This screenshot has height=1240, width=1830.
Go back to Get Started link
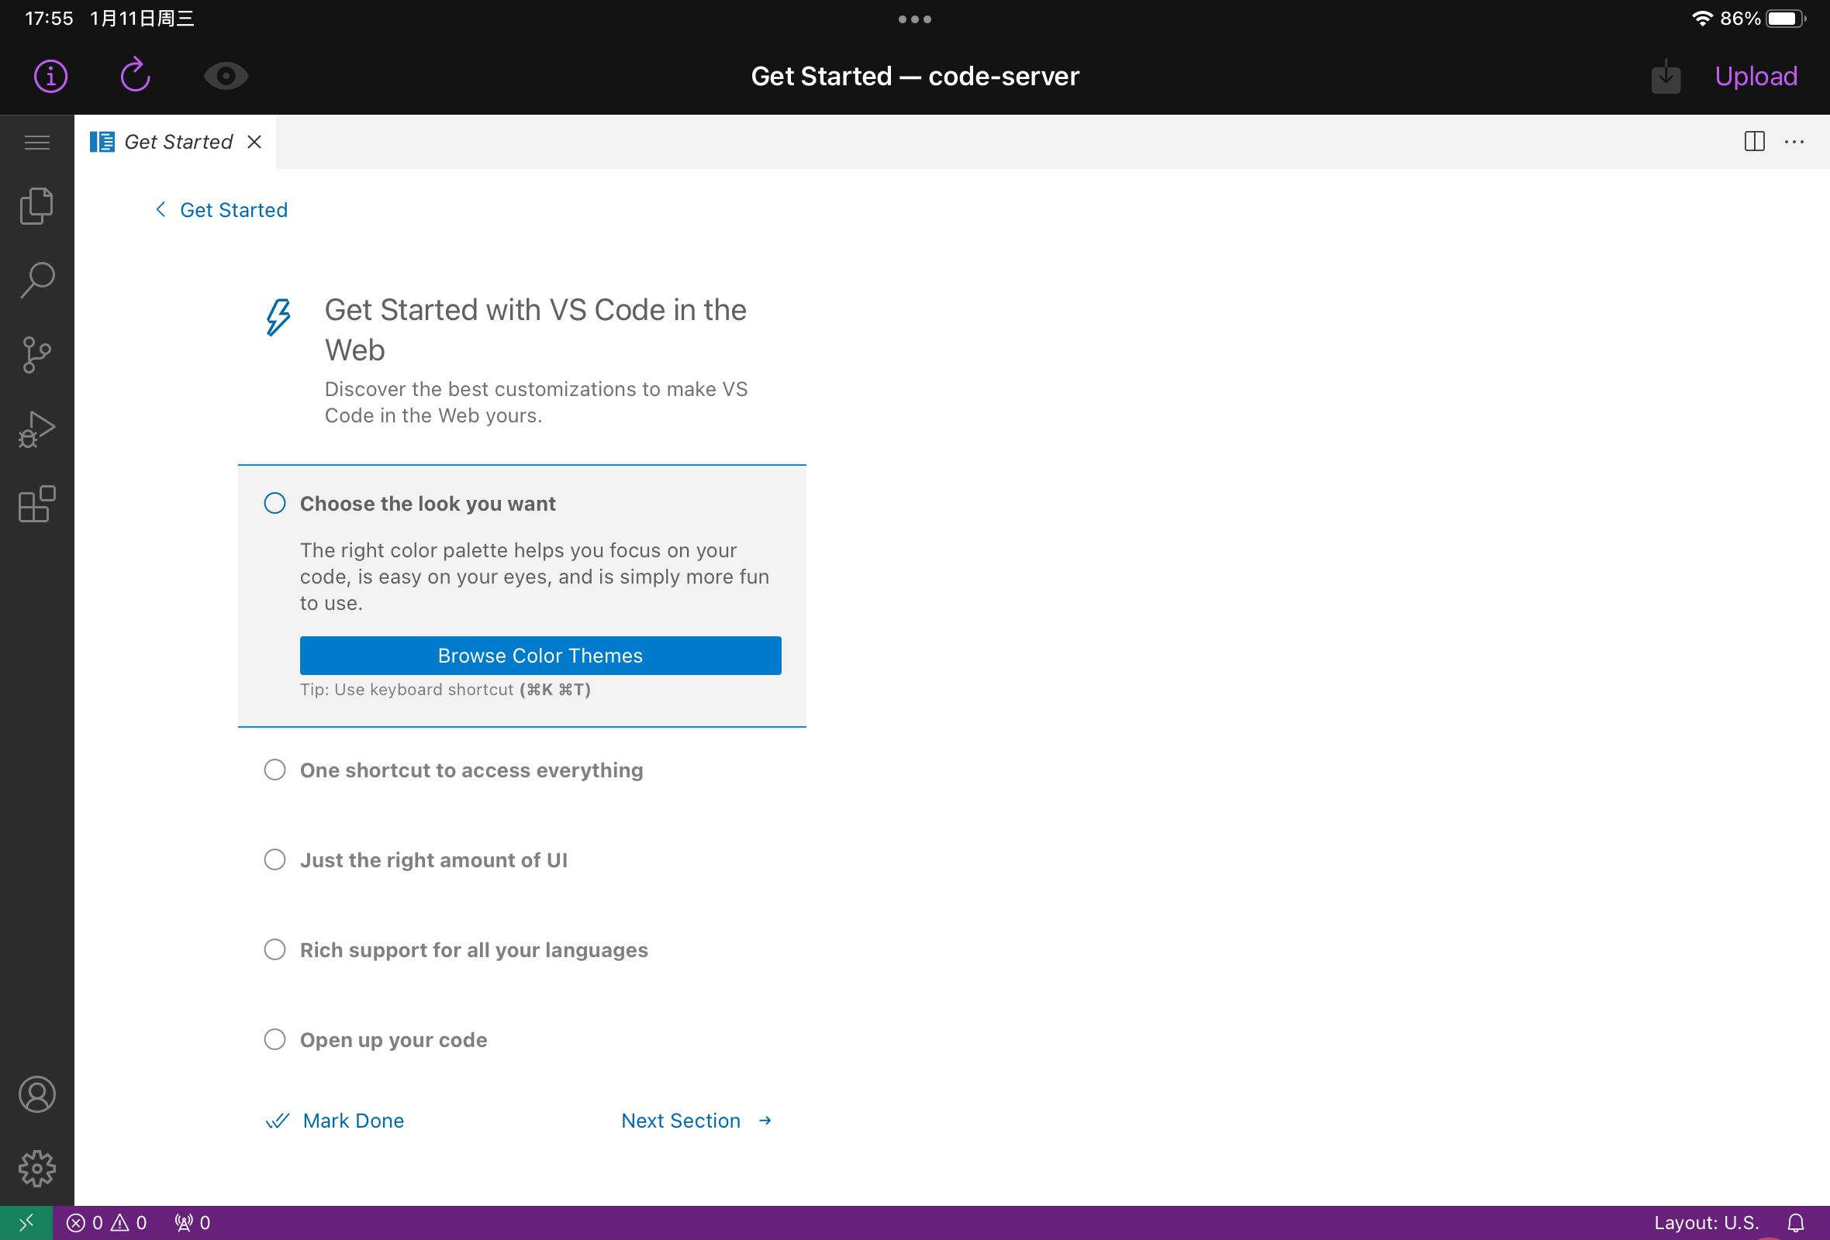[234, 210]
